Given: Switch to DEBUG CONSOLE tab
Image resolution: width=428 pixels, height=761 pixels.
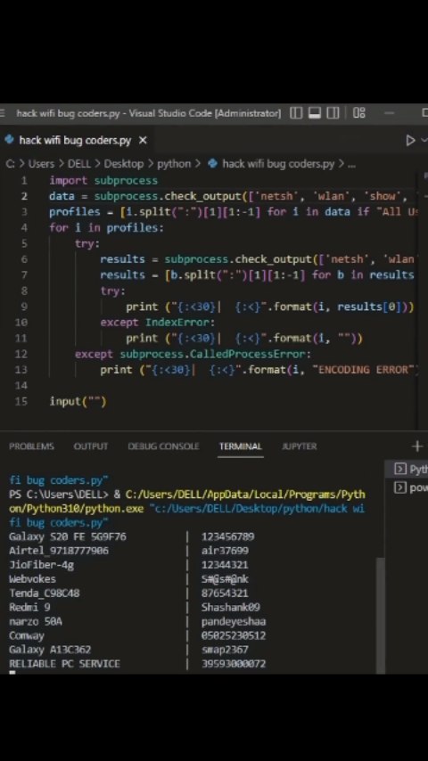Looking at the screenshot, I should point(163,446).
